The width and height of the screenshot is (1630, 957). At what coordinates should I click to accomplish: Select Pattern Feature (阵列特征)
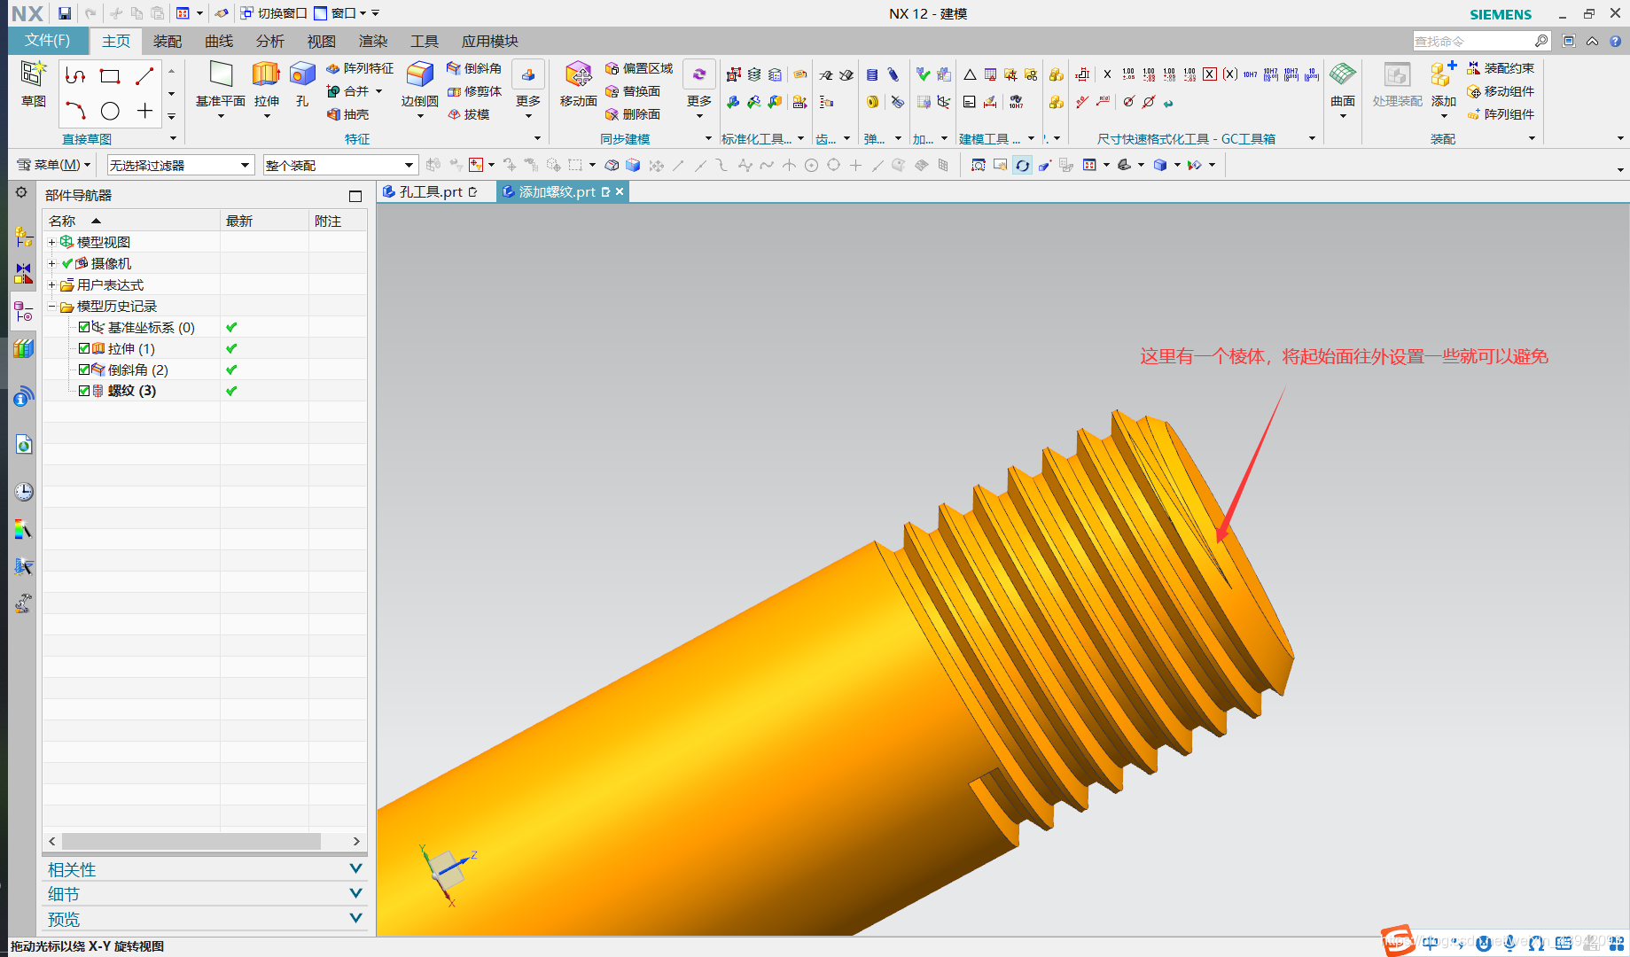click(360, 68)
